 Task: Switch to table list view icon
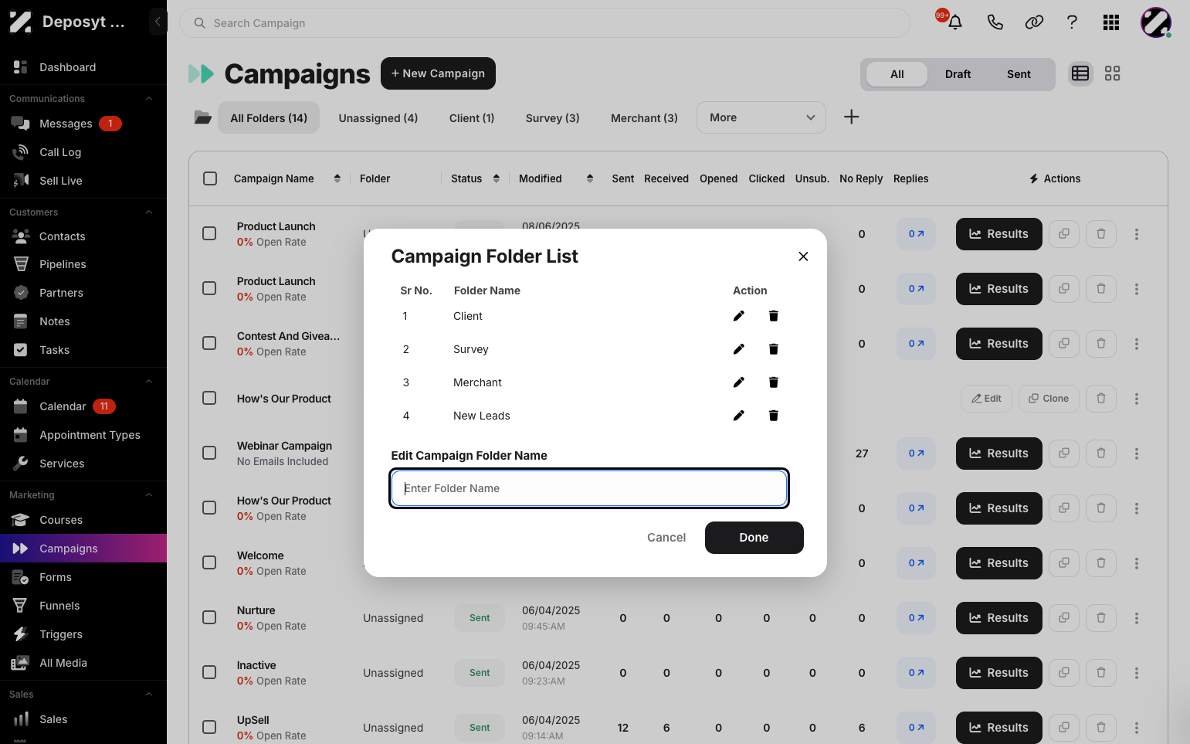pyautogui.click(x=1080, y=73)
